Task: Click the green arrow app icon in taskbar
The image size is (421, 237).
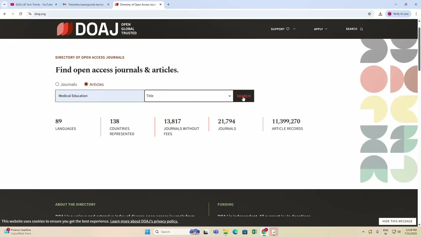Action: coord(274,232)
